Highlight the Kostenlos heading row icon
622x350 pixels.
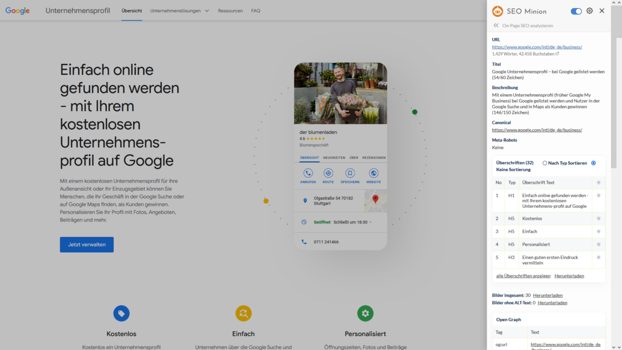[x=599, y=218]
